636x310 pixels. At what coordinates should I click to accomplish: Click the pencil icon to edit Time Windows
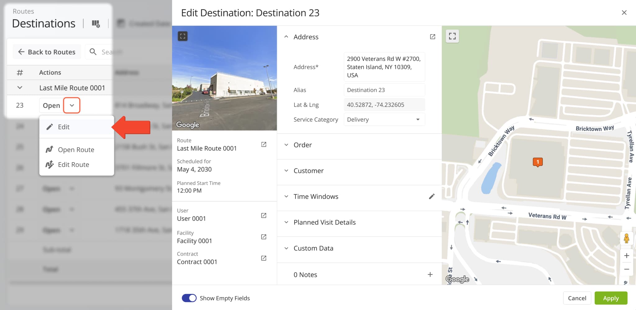pos(432,196)
